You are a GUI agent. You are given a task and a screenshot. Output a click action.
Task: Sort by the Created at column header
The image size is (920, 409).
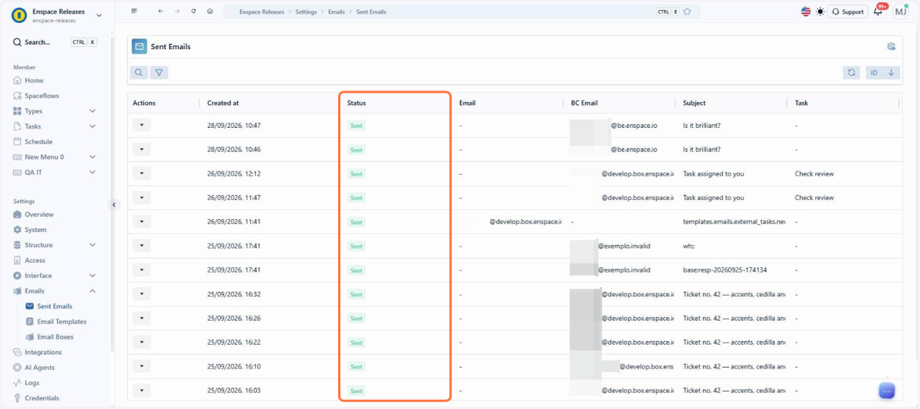223,103
